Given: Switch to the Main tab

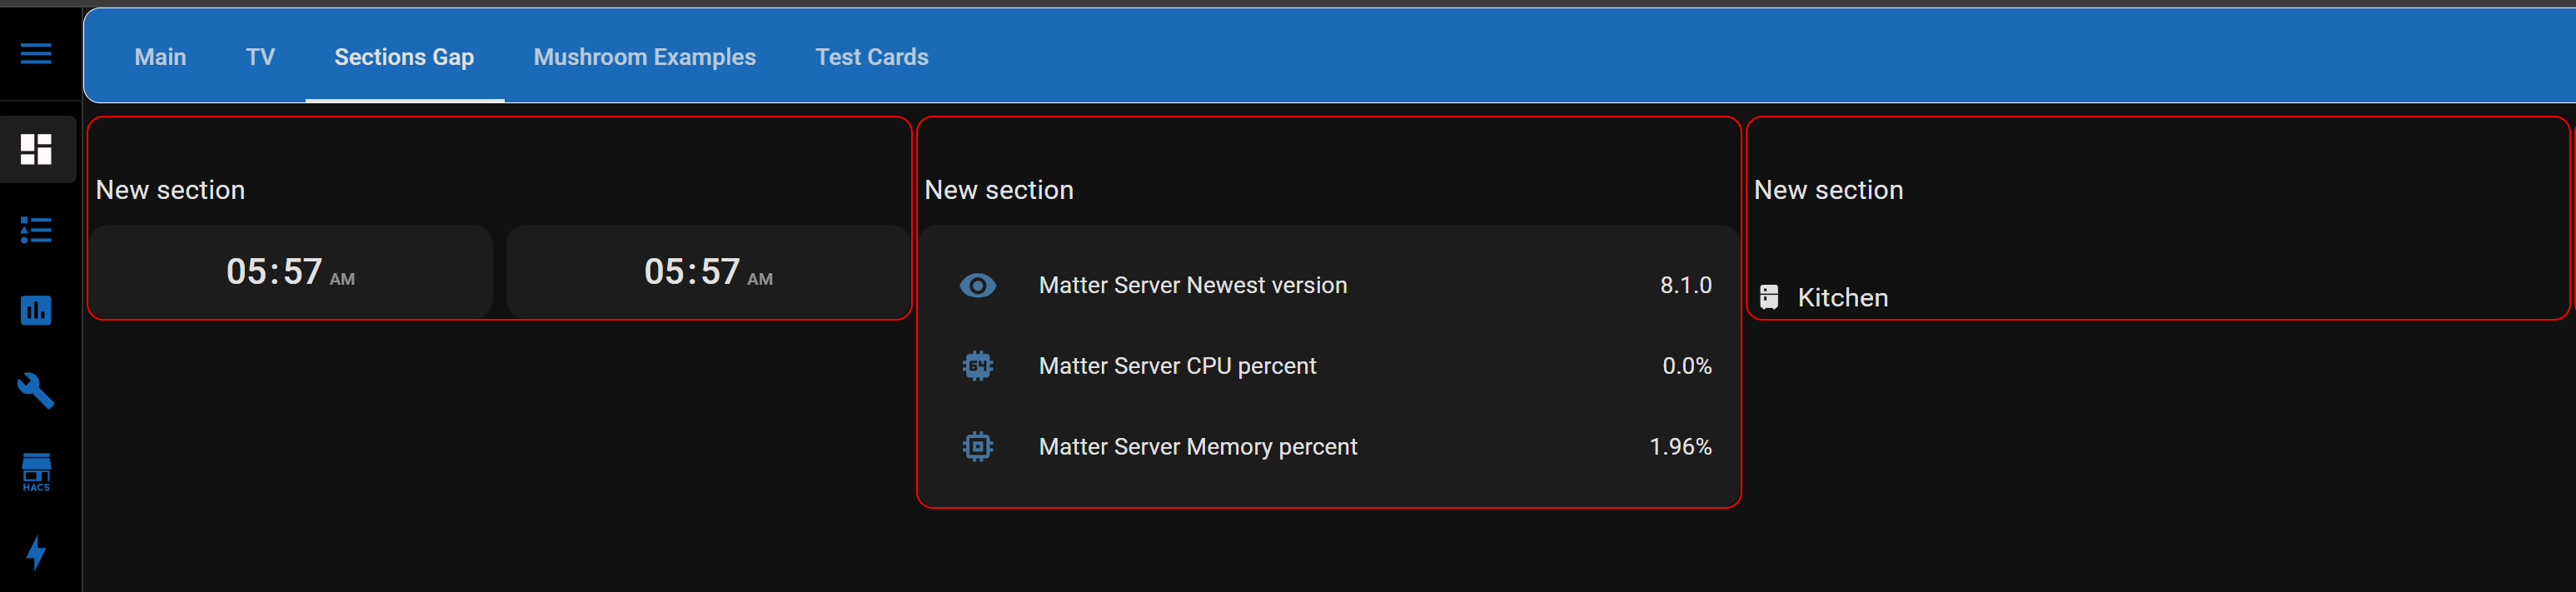Looking at the screenshot, I should pyautogui.click(x=160, y=57).
